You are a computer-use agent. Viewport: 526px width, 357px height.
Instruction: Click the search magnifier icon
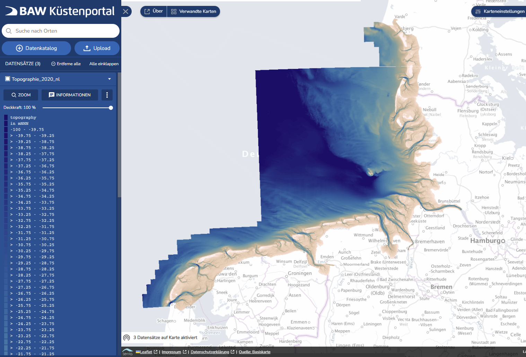(9, 31)
